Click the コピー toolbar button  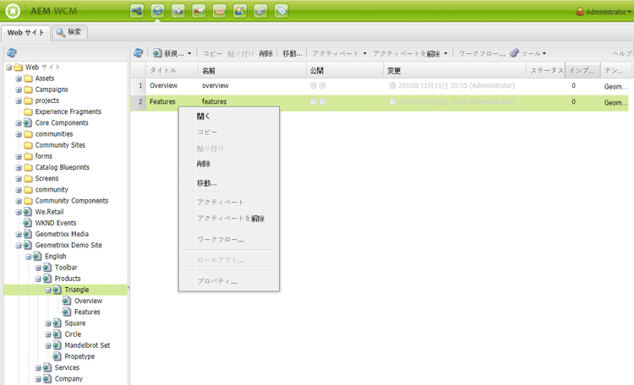click(x=213, y=53)
